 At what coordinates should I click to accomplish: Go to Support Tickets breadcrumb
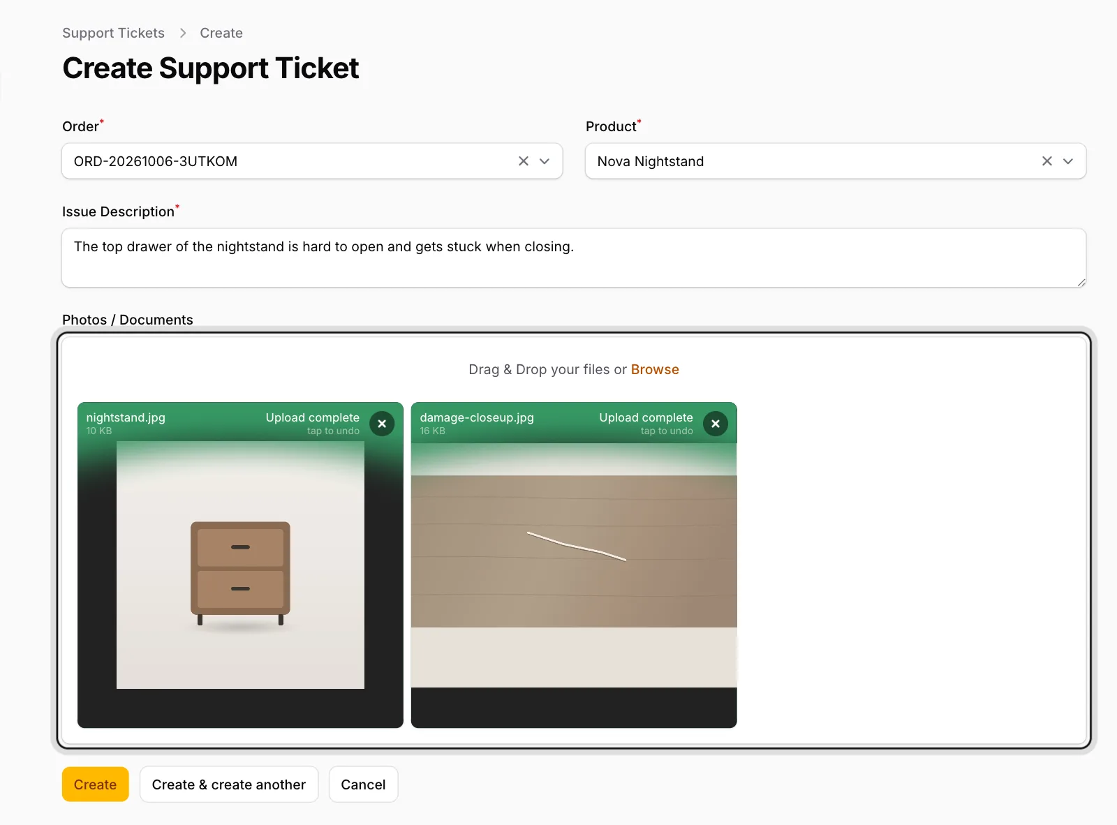[113, 33]
